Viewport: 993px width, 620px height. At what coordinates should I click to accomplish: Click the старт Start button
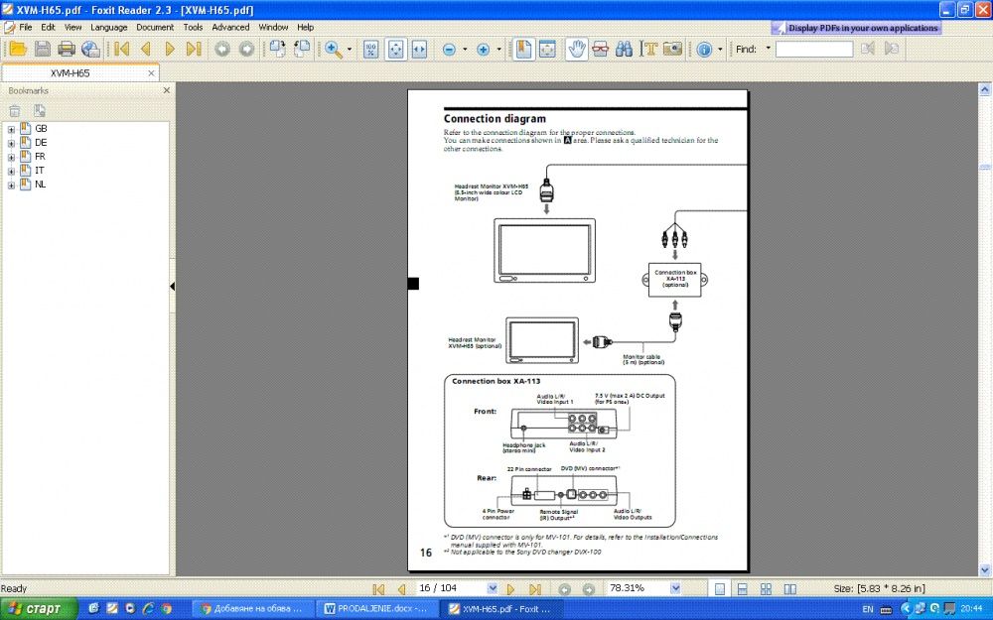pos(38,609)
